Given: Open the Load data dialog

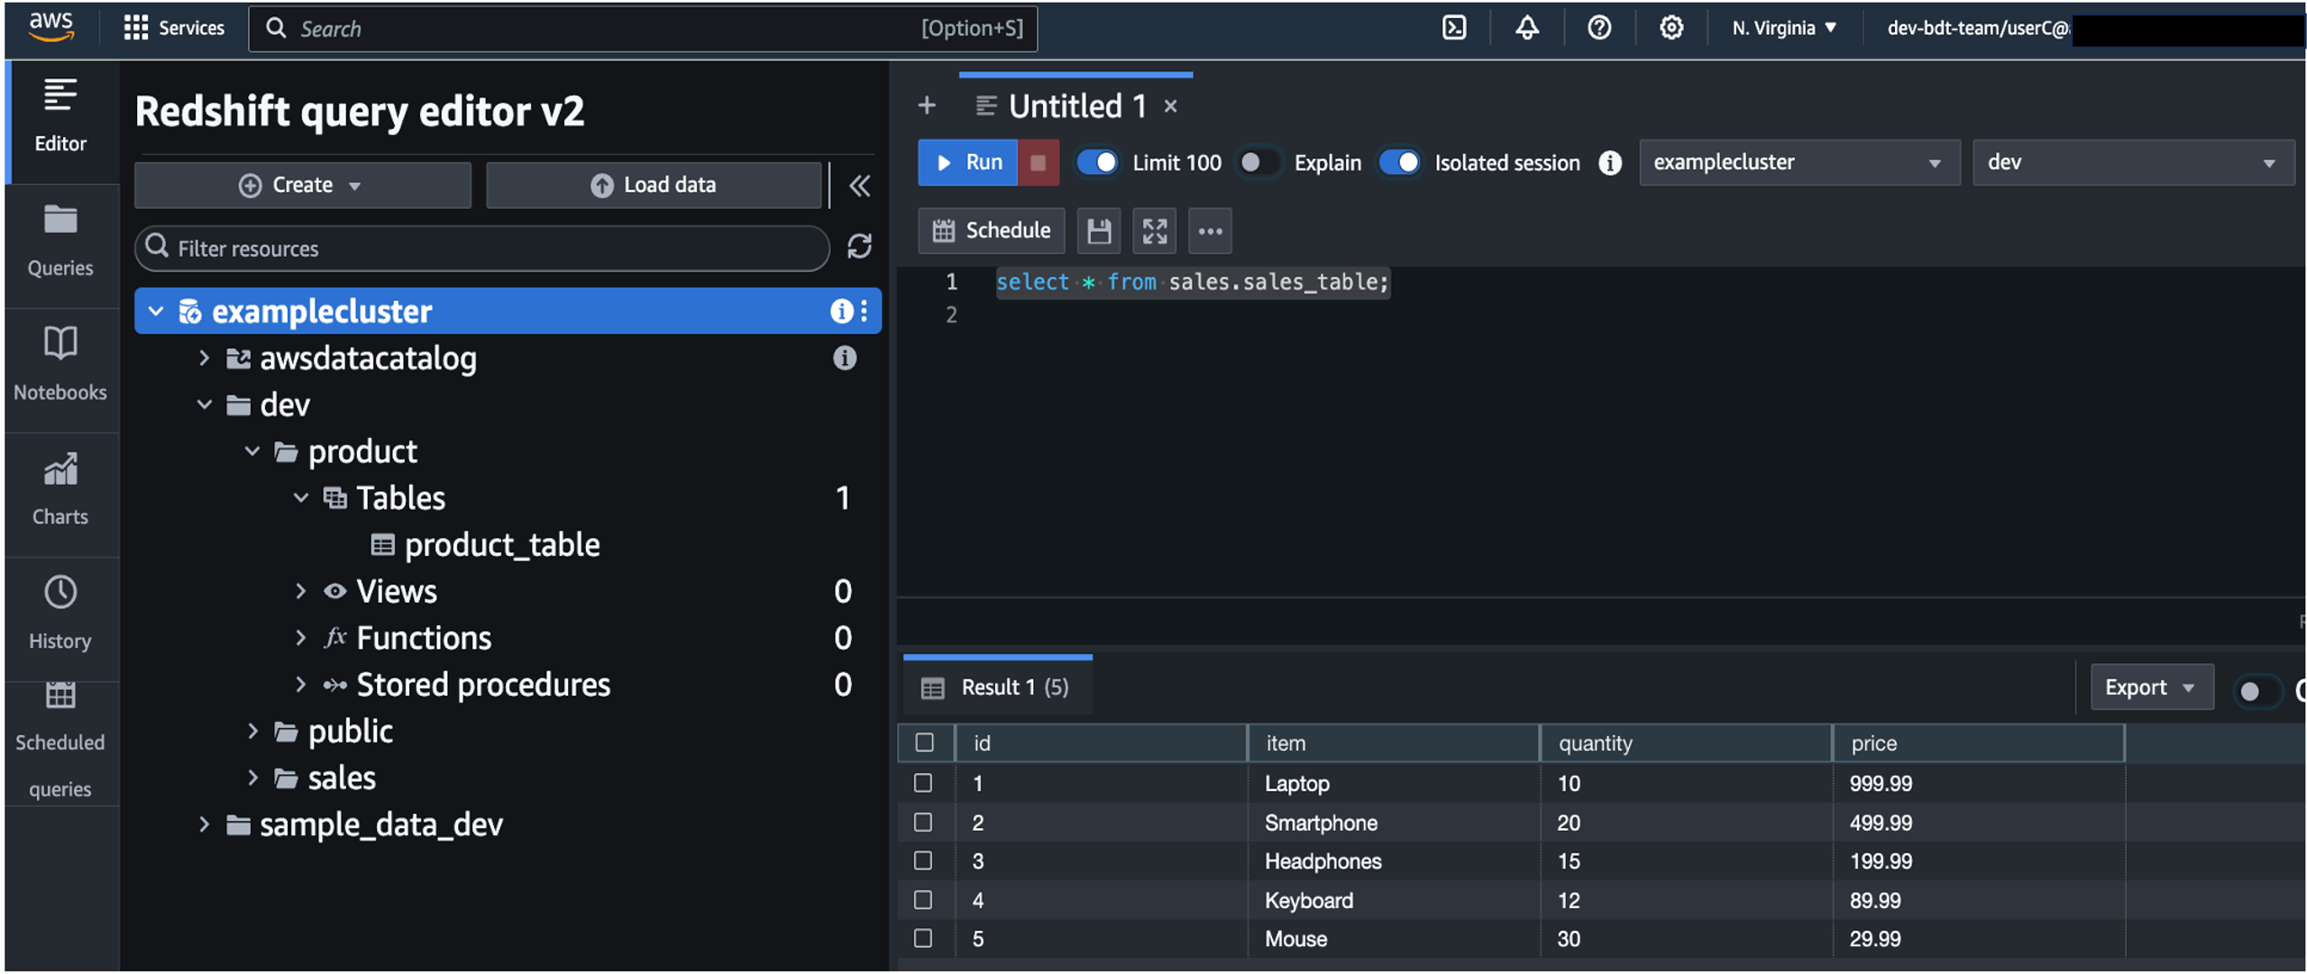Looking at the screenshot, I should [653, 185].
